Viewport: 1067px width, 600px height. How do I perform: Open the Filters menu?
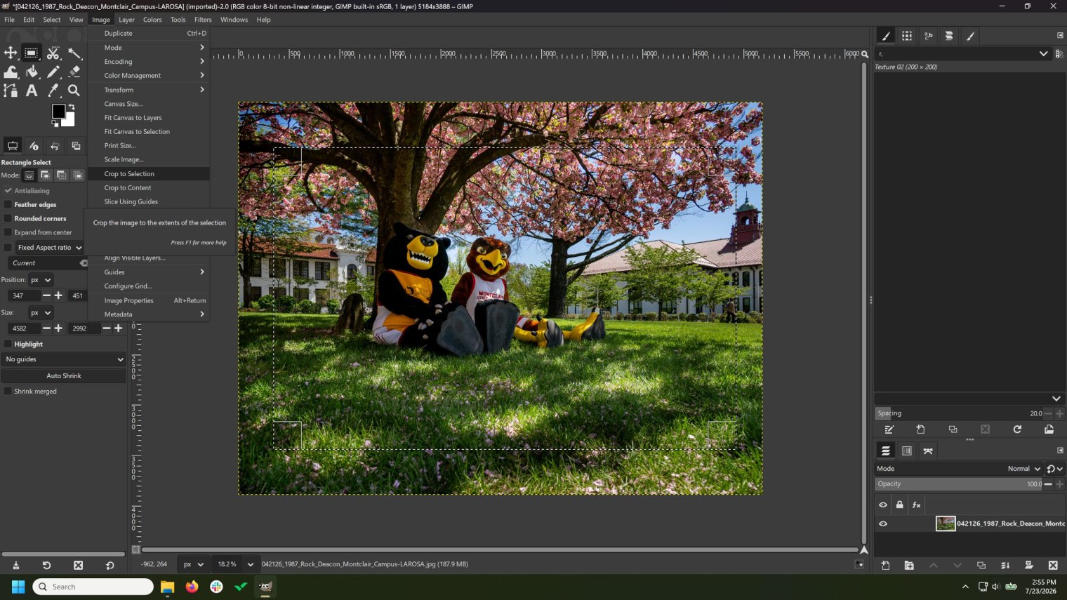coord(203,20)
